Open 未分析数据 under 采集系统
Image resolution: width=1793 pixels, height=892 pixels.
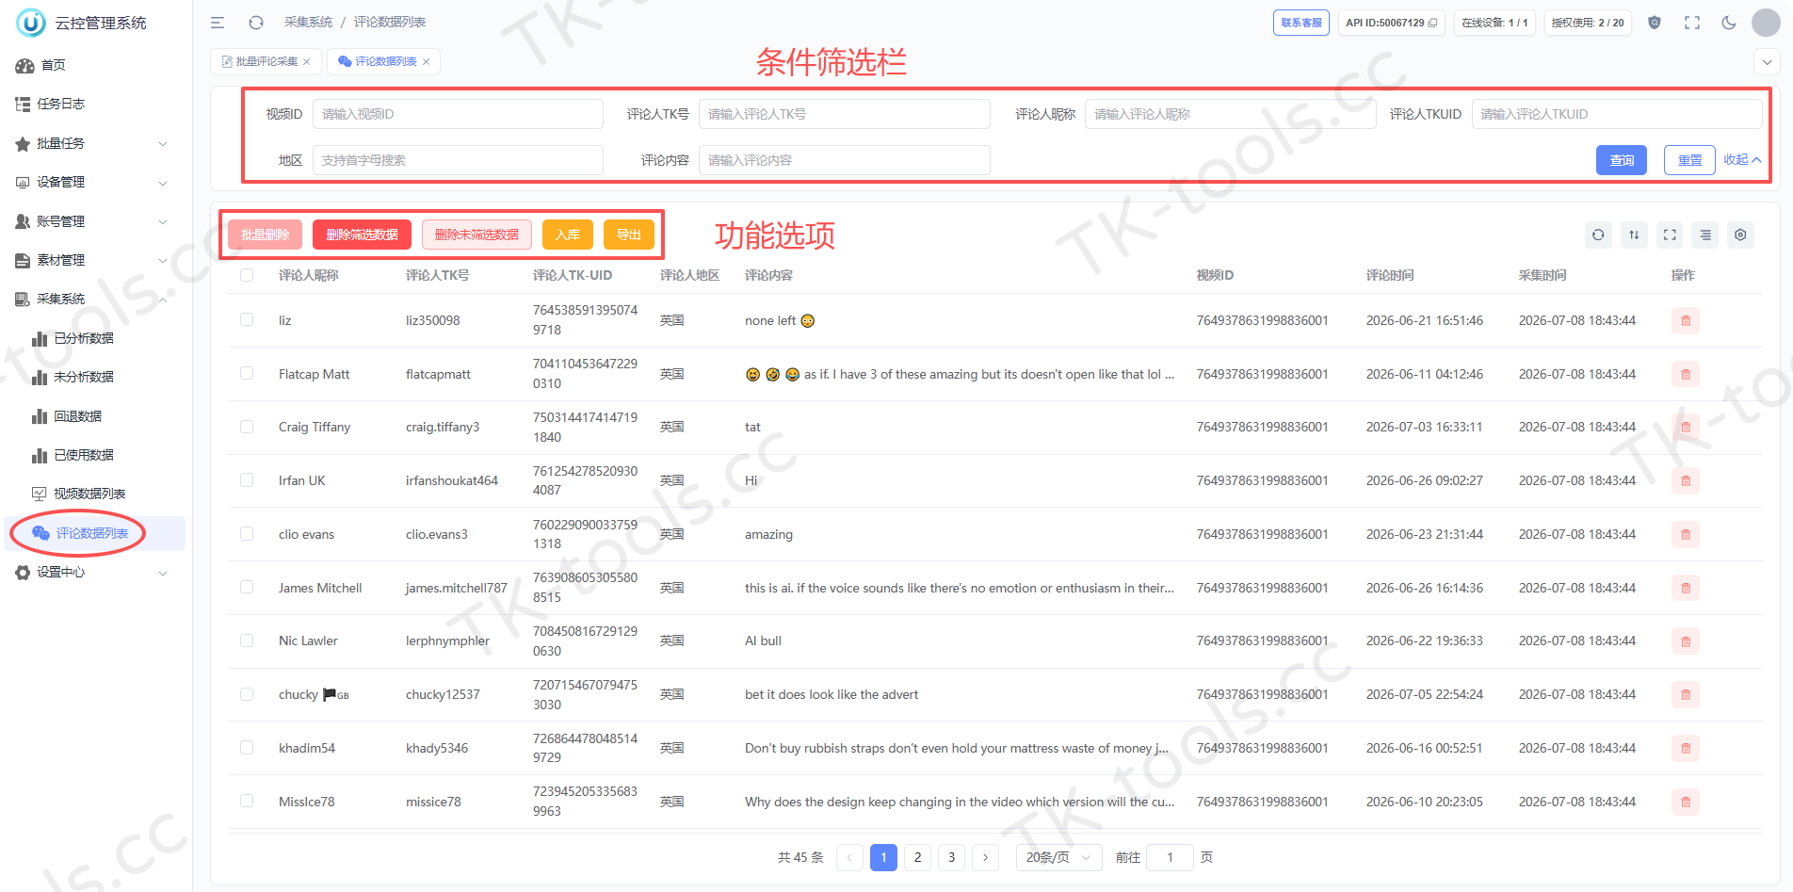pos(92,378)
